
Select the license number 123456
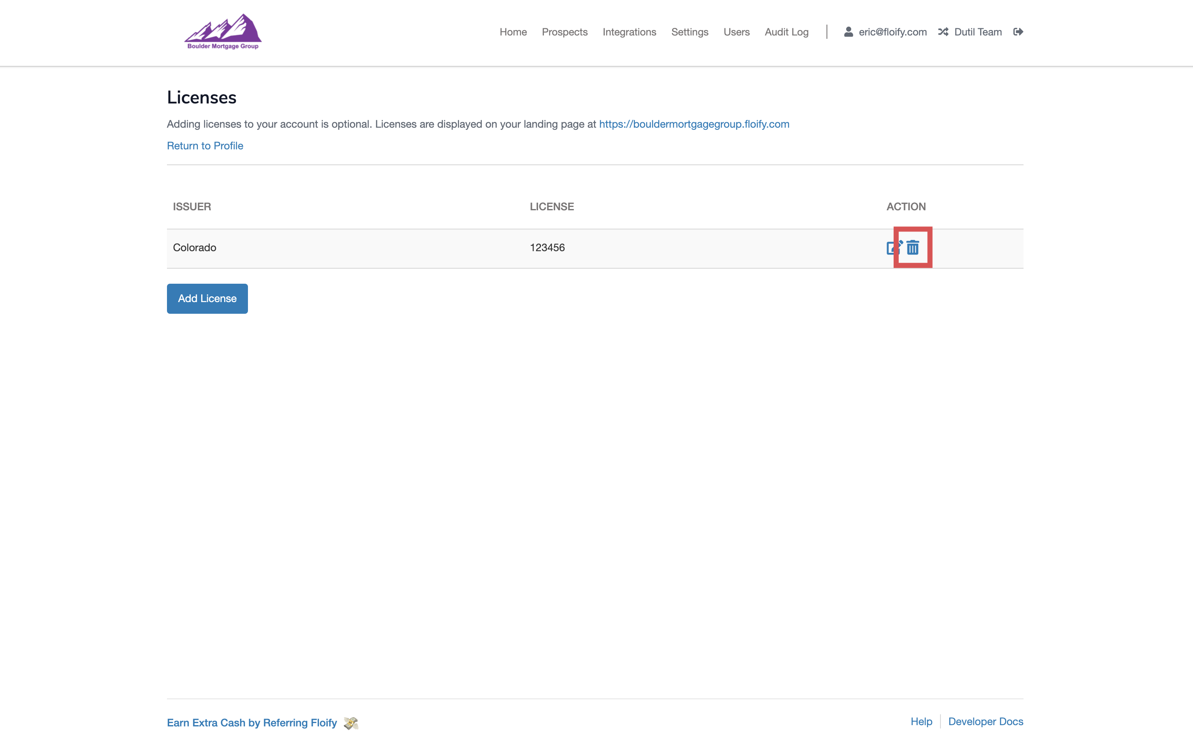pyautogui.click(x=547, y=248)
